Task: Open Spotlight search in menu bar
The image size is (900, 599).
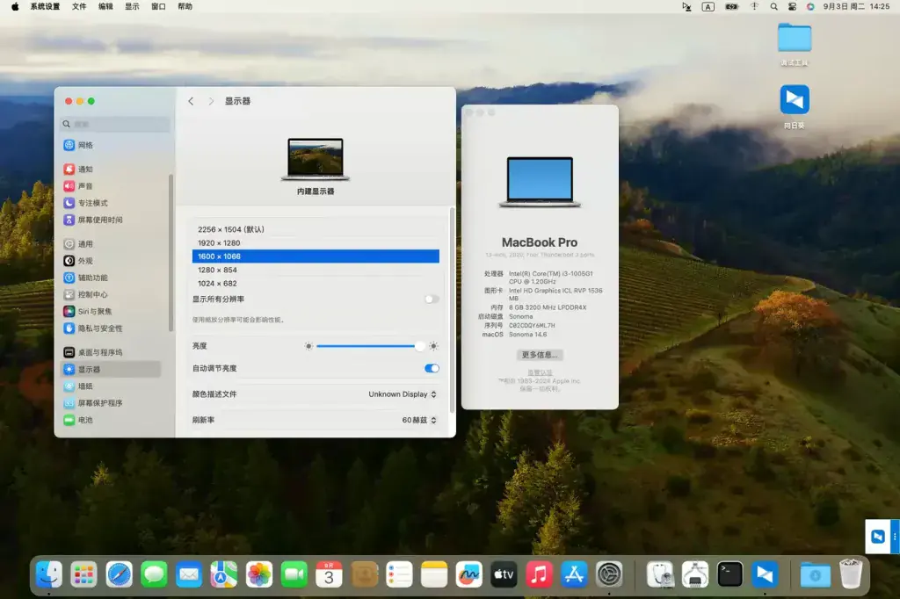Action: tap(773, 6)
